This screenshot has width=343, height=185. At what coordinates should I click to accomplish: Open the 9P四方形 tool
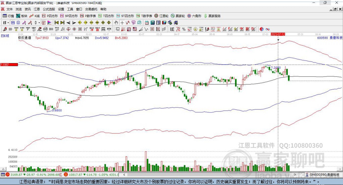pyautogui.click(x=69, y=16)
